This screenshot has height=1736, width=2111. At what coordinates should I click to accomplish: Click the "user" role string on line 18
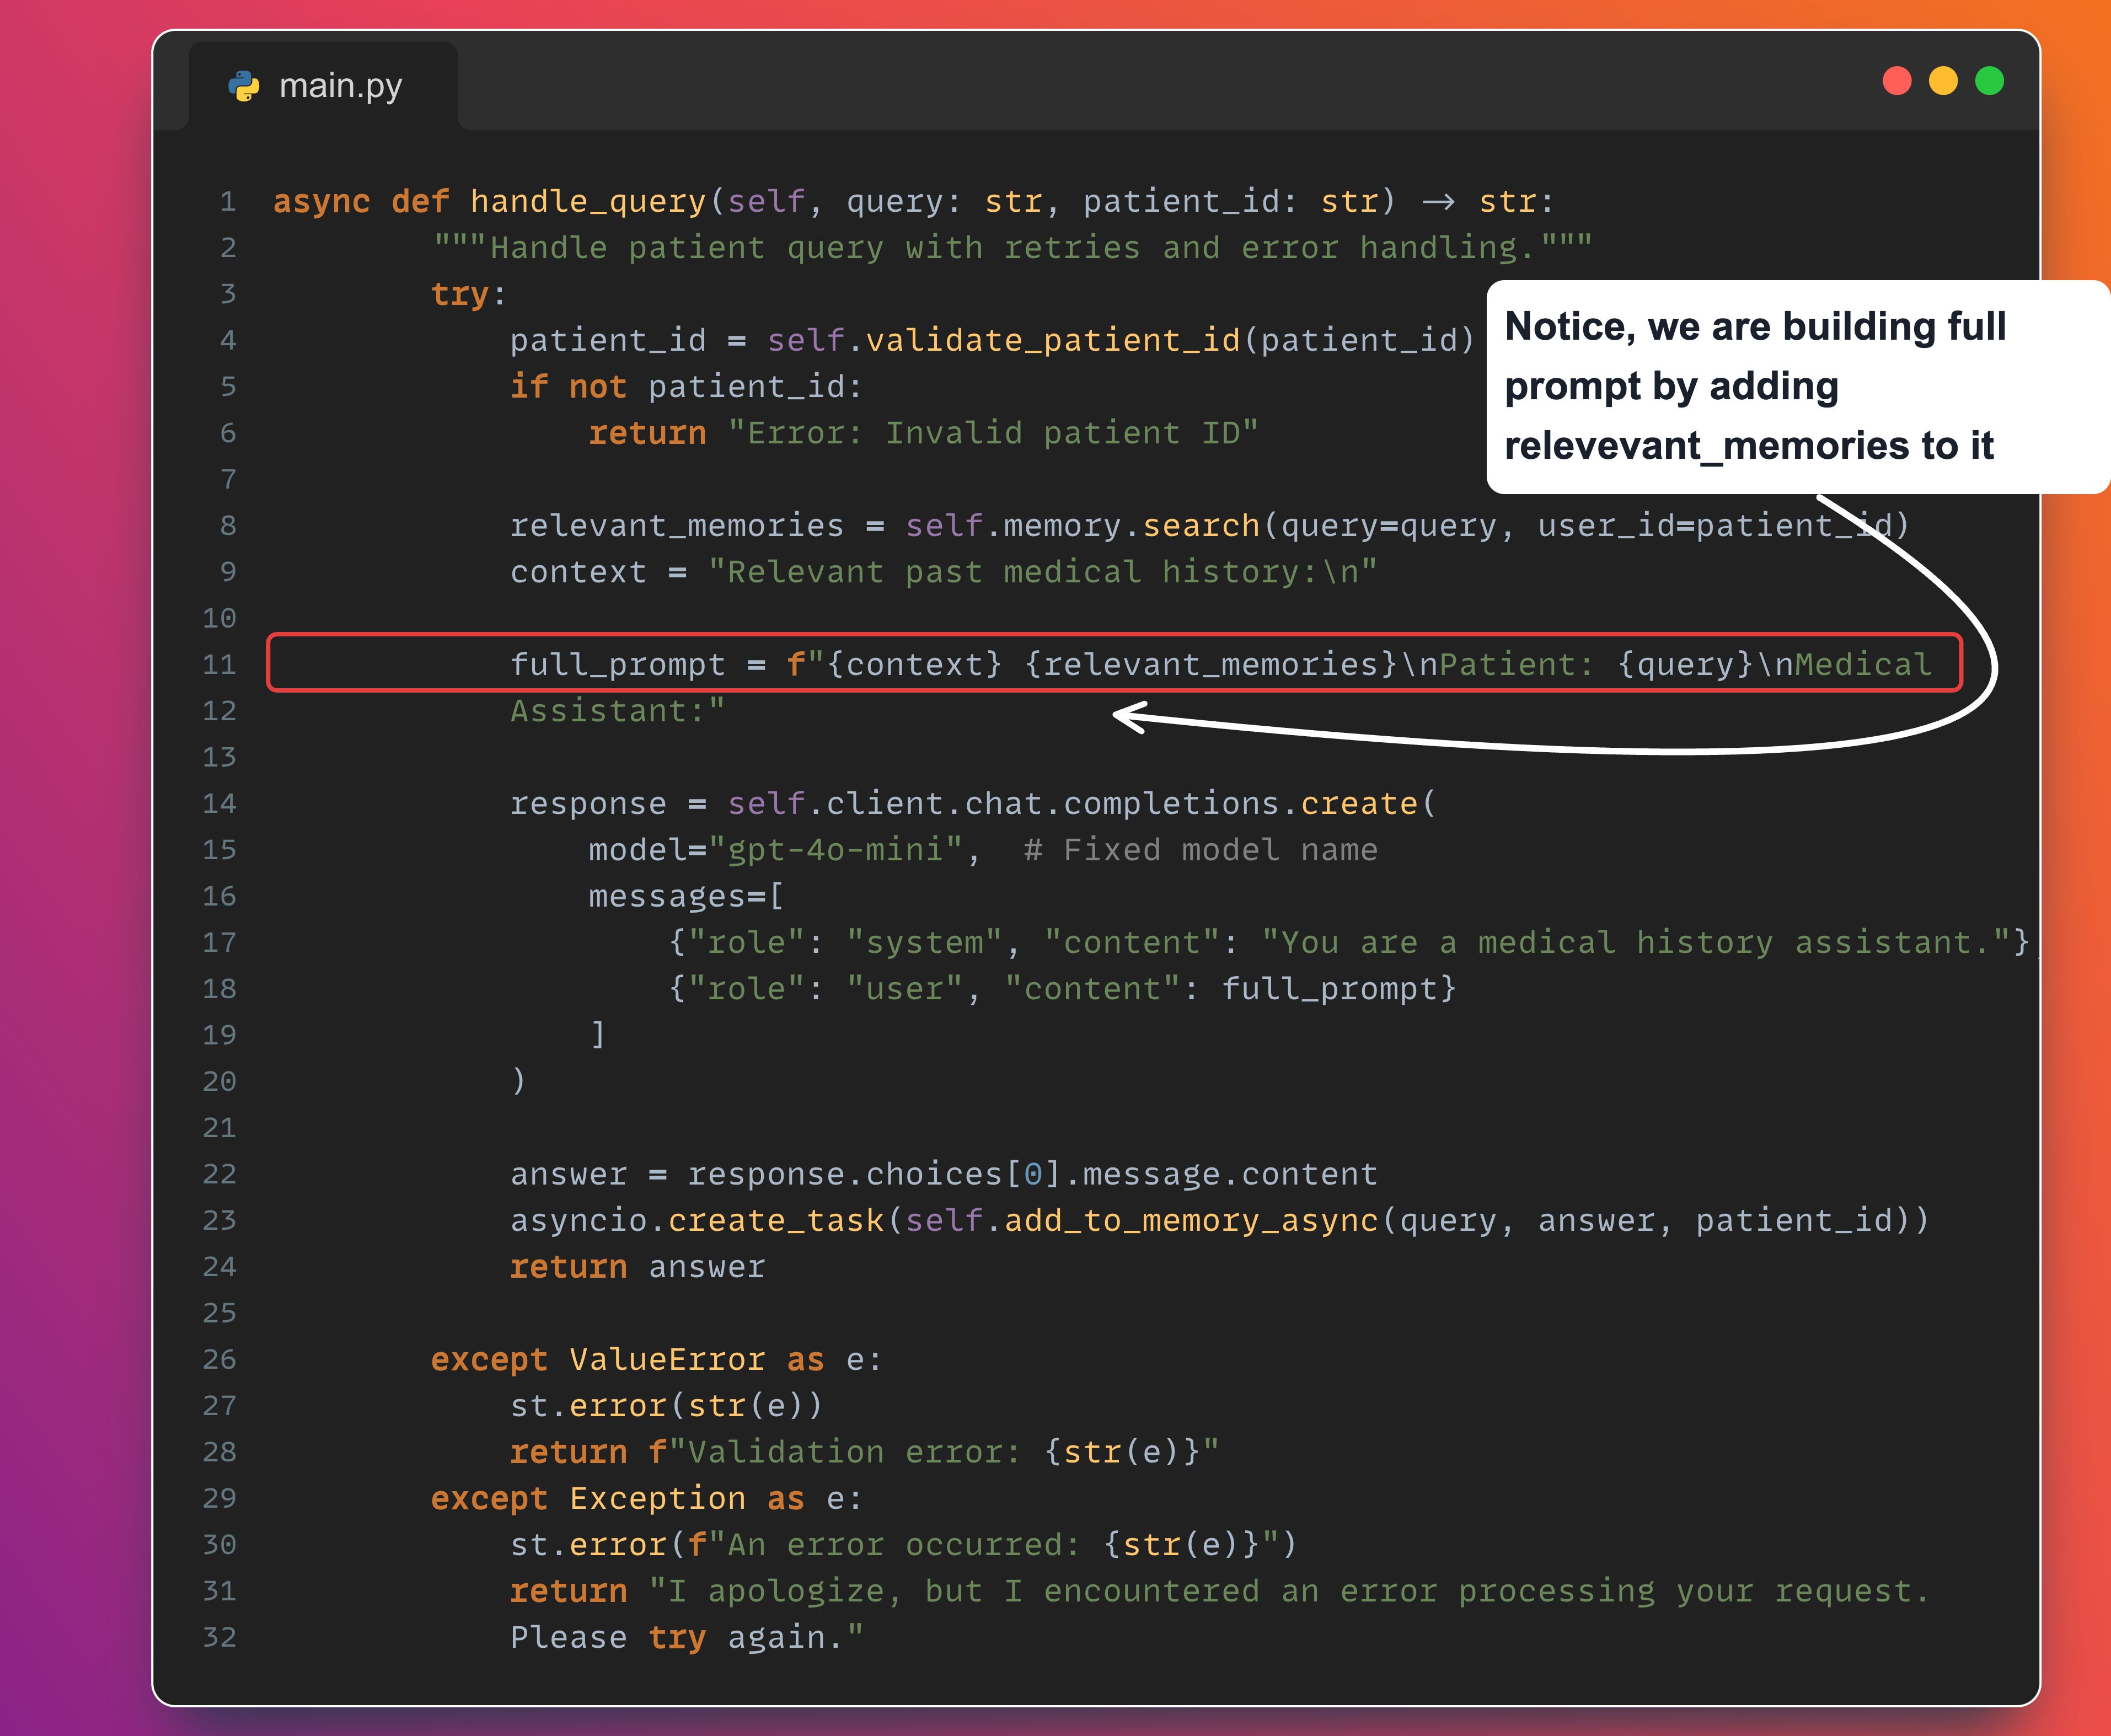[x=904, y=989]
